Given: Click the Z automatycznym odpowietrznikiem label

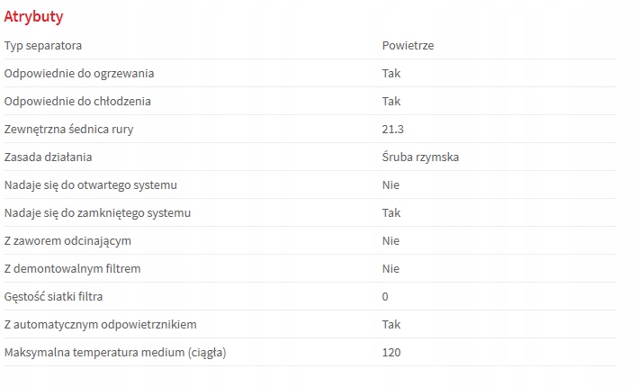Looking at the screenshot, I should coord(101,324).
